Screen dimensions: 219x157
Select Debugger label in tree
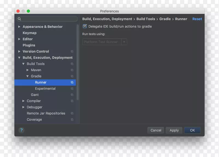tap(34, 107)
